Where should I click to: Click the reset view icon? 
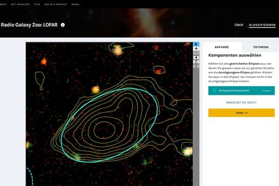tap(196, 66)
